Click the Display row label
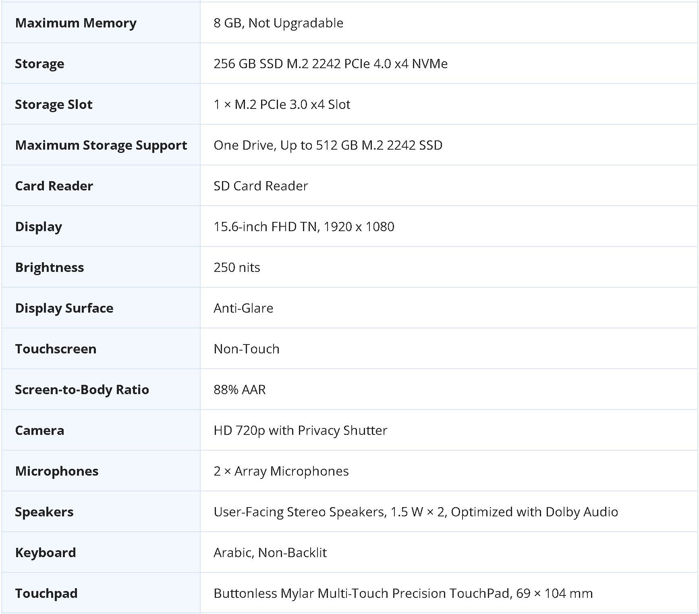 point(39,227)
